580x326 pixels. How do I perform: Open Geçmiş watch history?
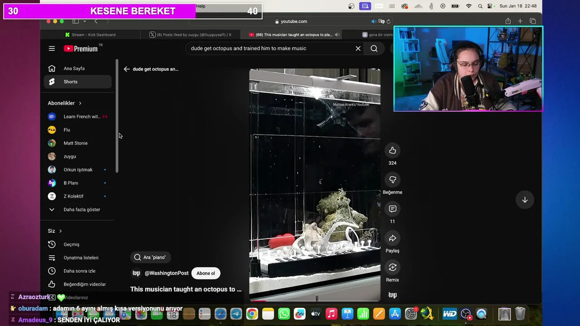[77, 244]
